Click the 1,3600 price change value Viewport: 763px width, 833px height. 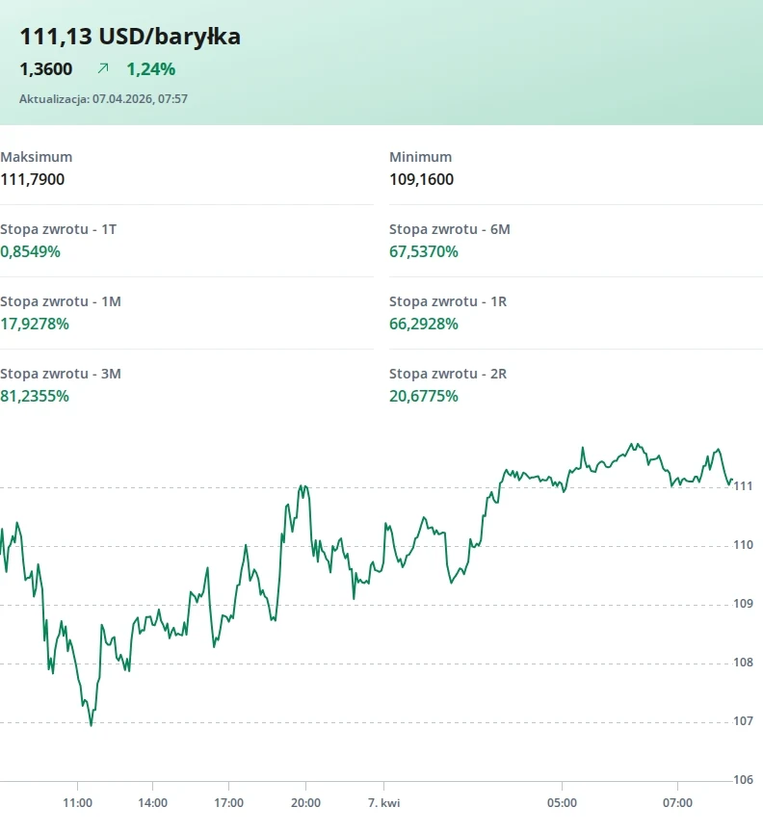tap(46, 68)
